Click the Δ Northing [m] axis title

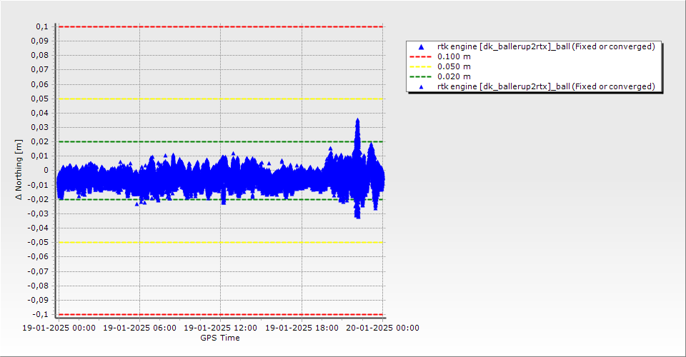(19, 170)
